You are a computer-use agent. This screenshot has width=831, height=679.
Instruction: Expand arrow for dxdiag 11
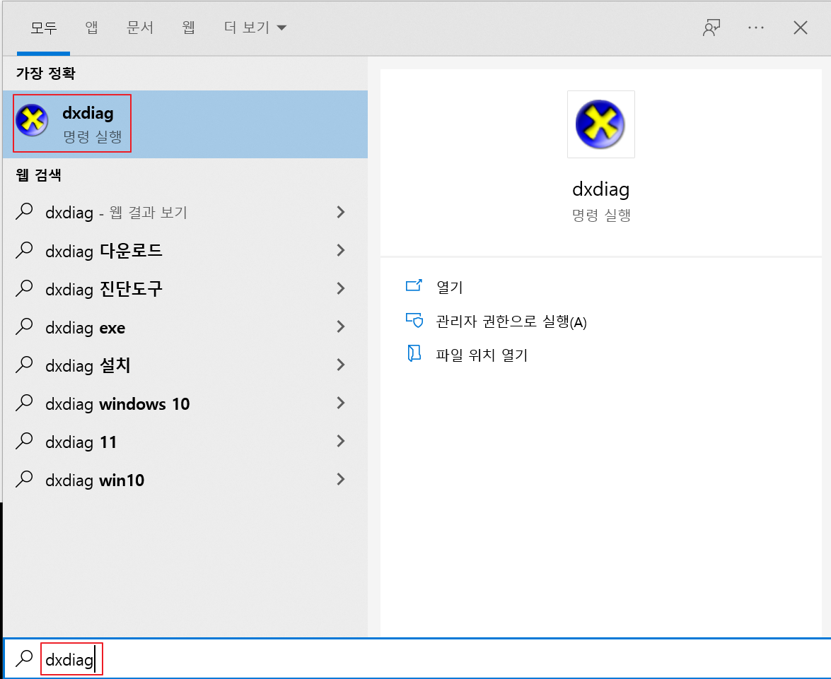point(341,441)
